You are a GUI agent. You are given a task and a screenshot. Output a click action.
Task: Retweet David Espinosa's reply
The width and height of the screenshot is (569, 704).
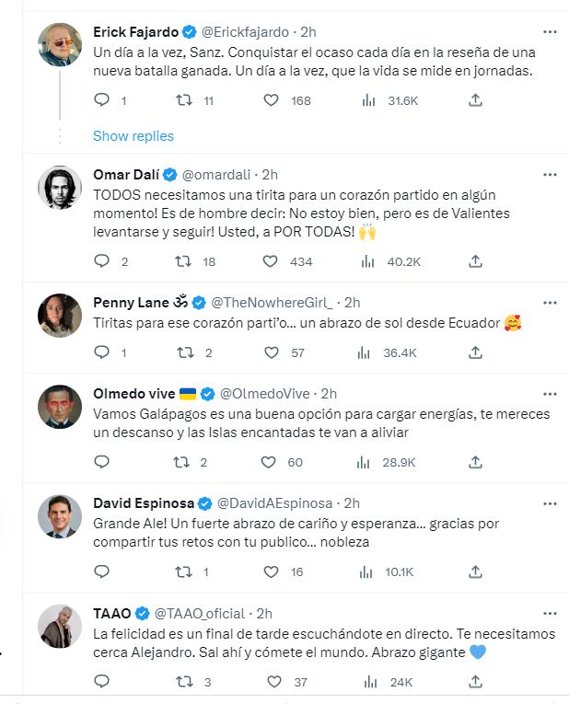point(186,571)
